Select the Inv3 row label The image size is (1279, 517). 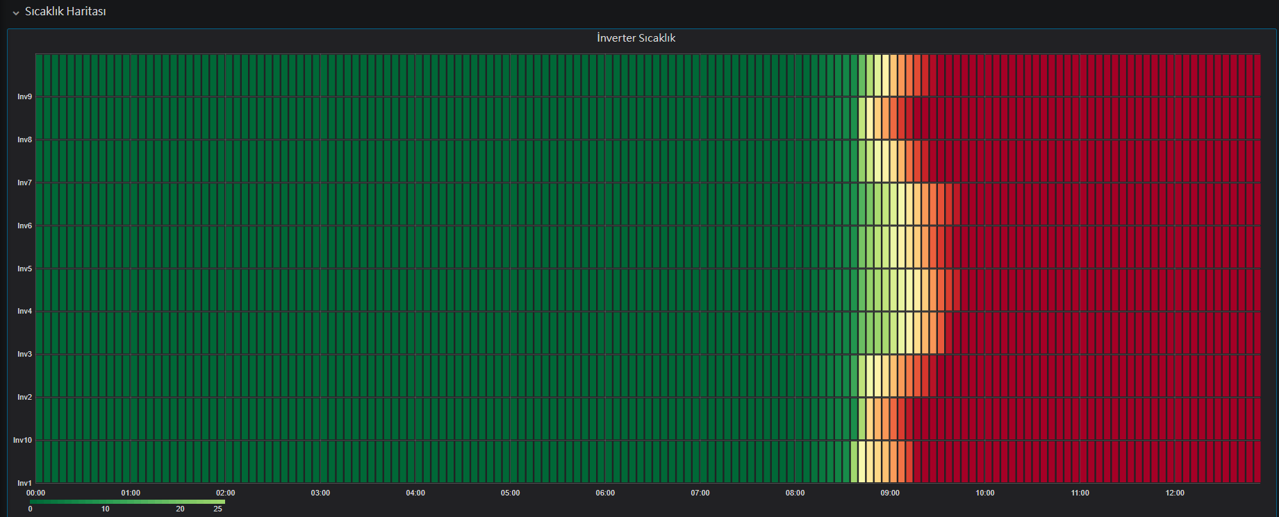coord(25,355)
